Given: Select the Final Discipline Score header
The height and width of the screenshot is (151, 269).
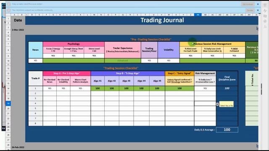Looking at the screenshot, I should coord(227,78).
